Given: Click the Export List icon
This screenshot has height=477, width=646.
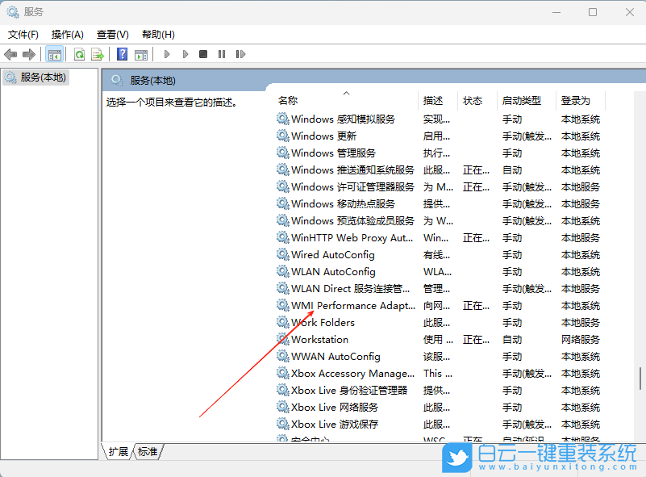Looking at the screenshot, I should [x=98, y=54].
